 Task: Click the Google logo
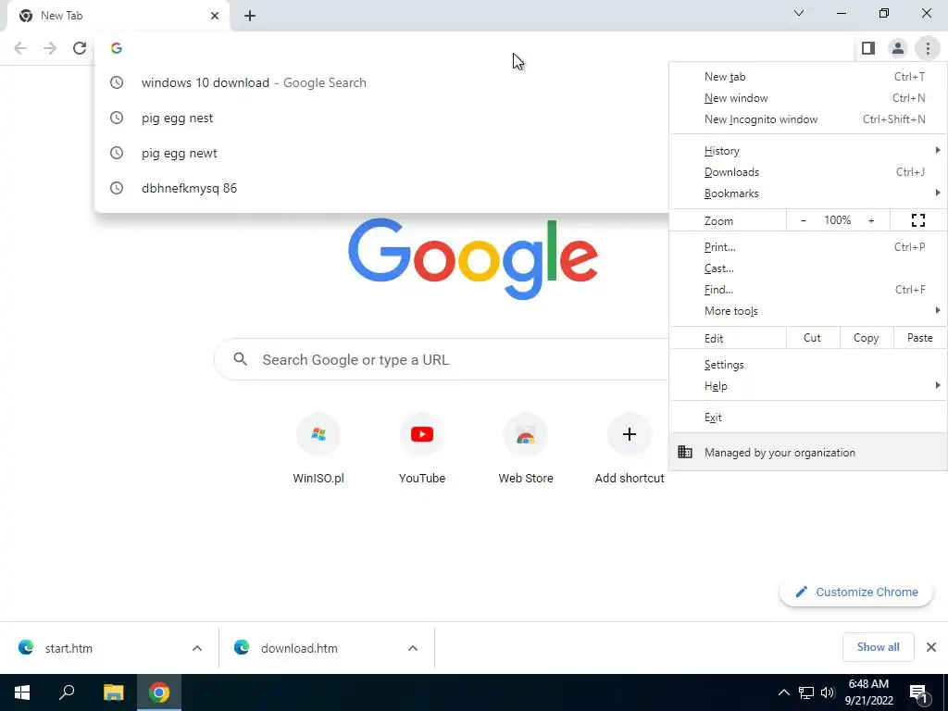(473, 259)
